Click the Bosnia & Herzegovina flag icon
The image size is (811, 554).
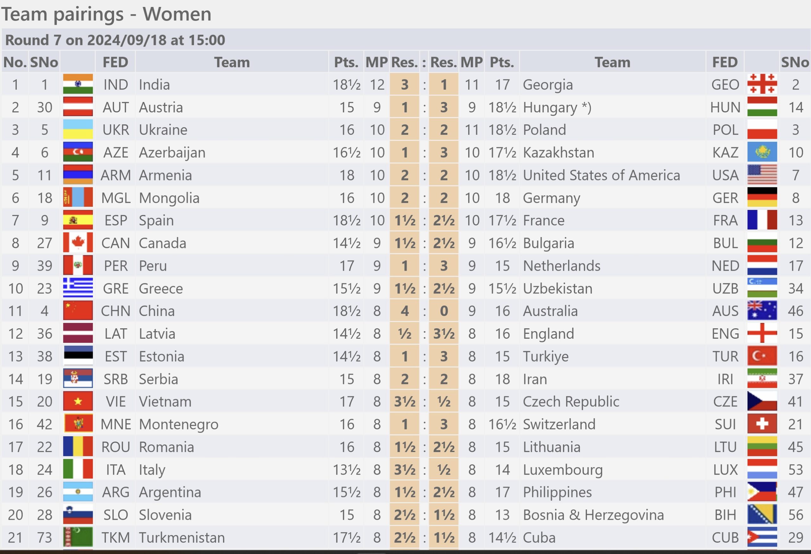click(762, 515)
